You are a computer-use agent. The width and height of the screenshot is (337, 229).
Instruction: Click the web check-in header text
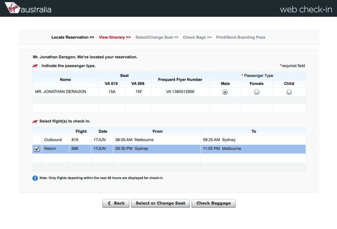(306, 10)
